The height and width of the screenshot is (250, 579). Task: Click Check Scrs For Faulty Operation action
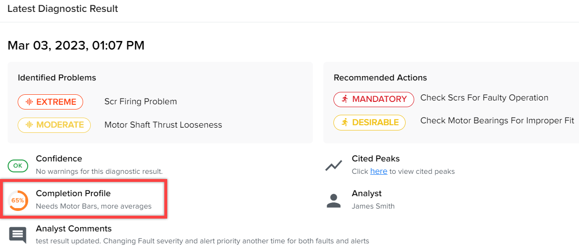pyautogui.click(x=484, y=98)
